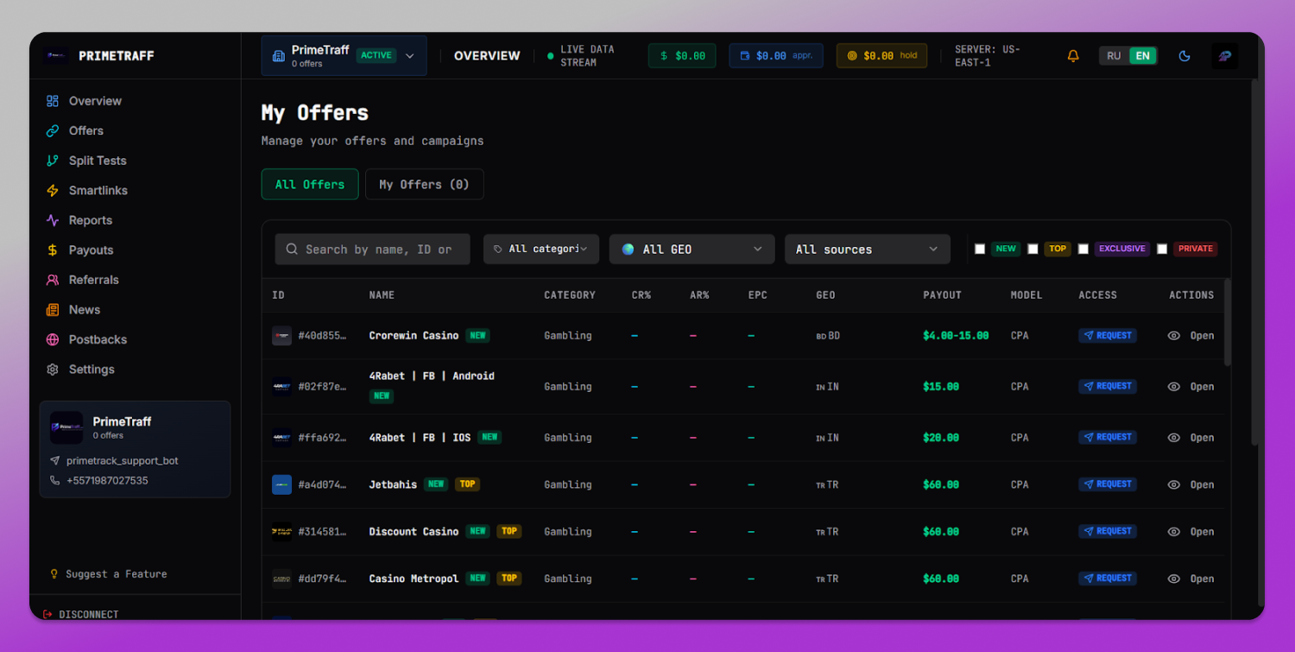Request access to Crorewin Casino offer
This screenshot has width=1295, height=652.
pos(1108,335)
